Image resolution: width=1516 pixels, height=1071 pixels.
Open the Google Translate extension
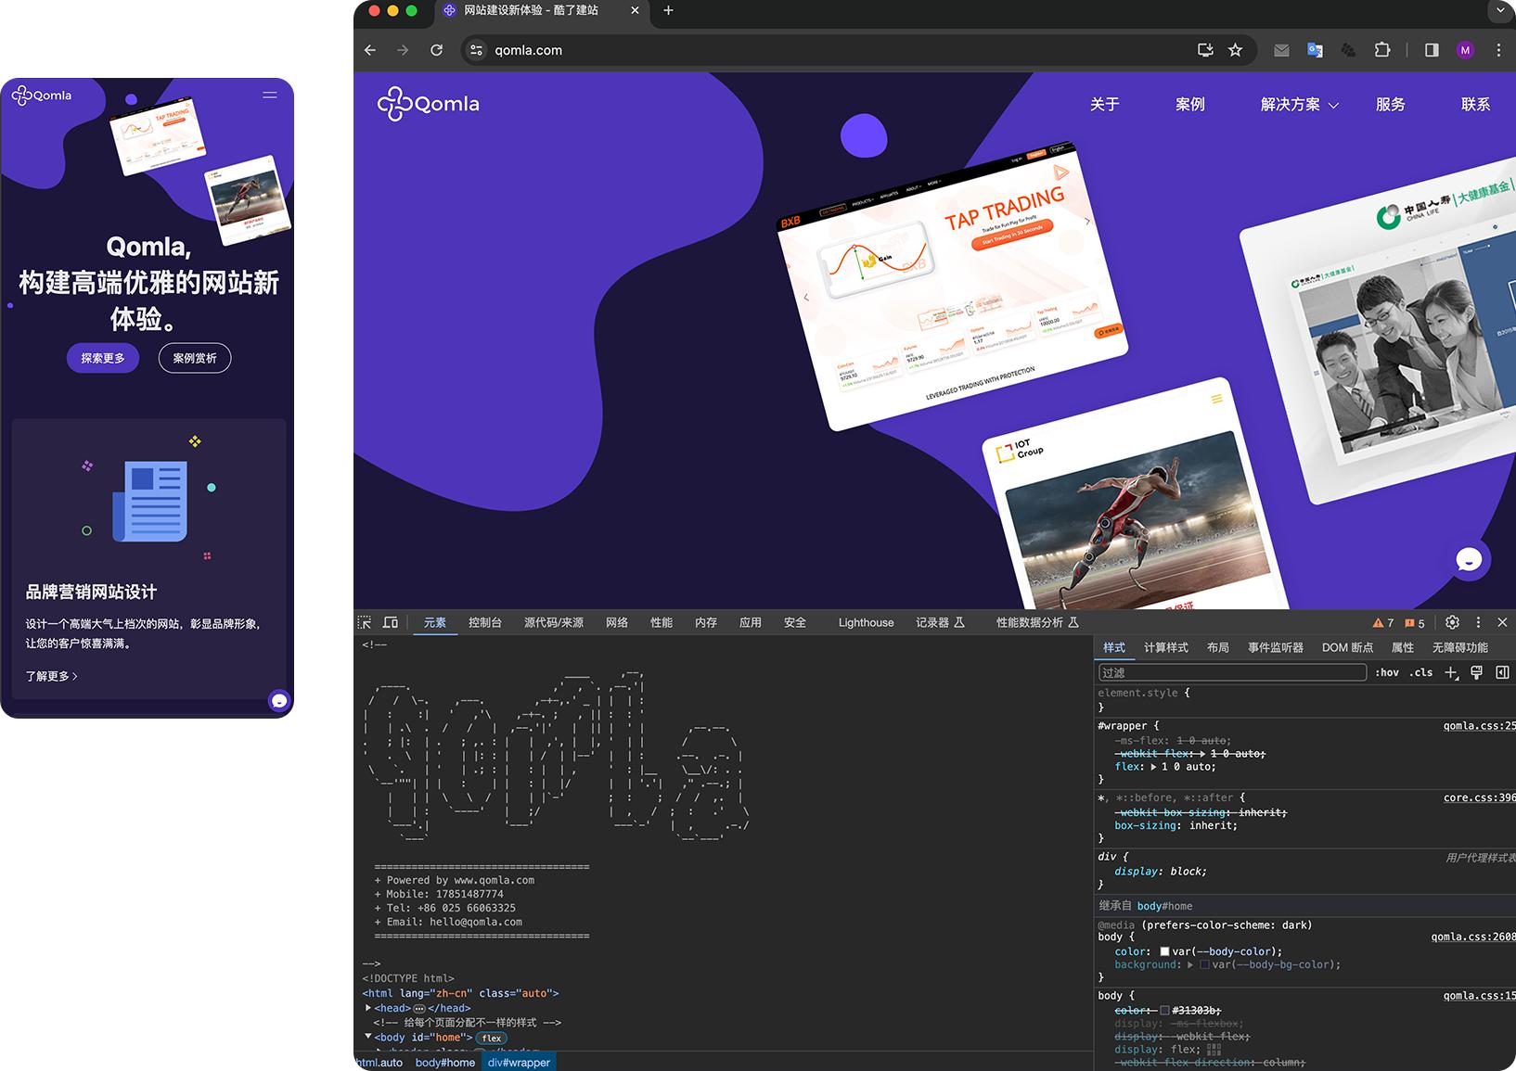[x=1315, y=50]
